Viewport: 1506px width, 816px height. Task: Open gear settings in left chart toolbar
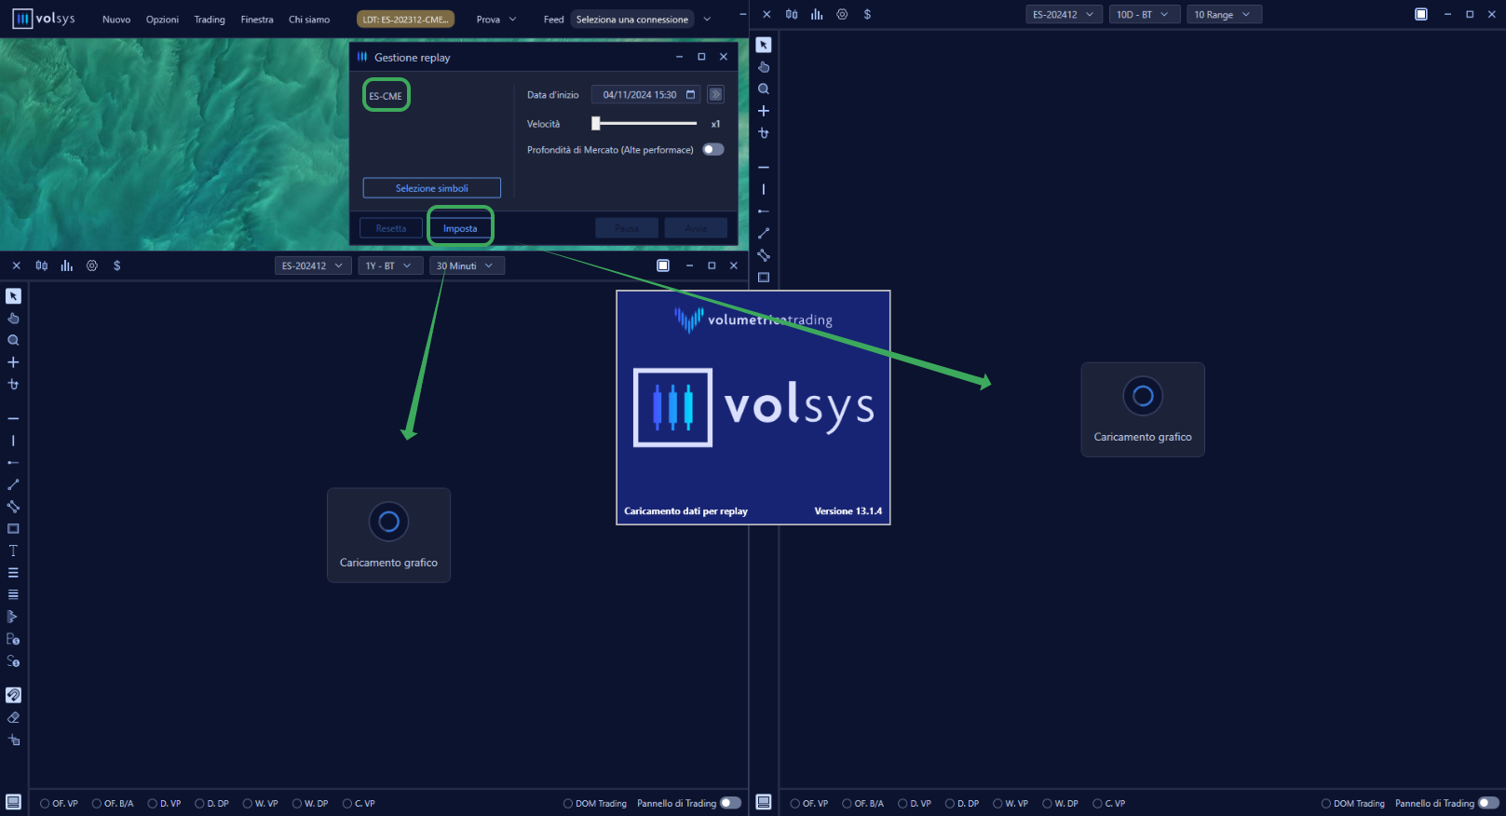coord(92,265)
